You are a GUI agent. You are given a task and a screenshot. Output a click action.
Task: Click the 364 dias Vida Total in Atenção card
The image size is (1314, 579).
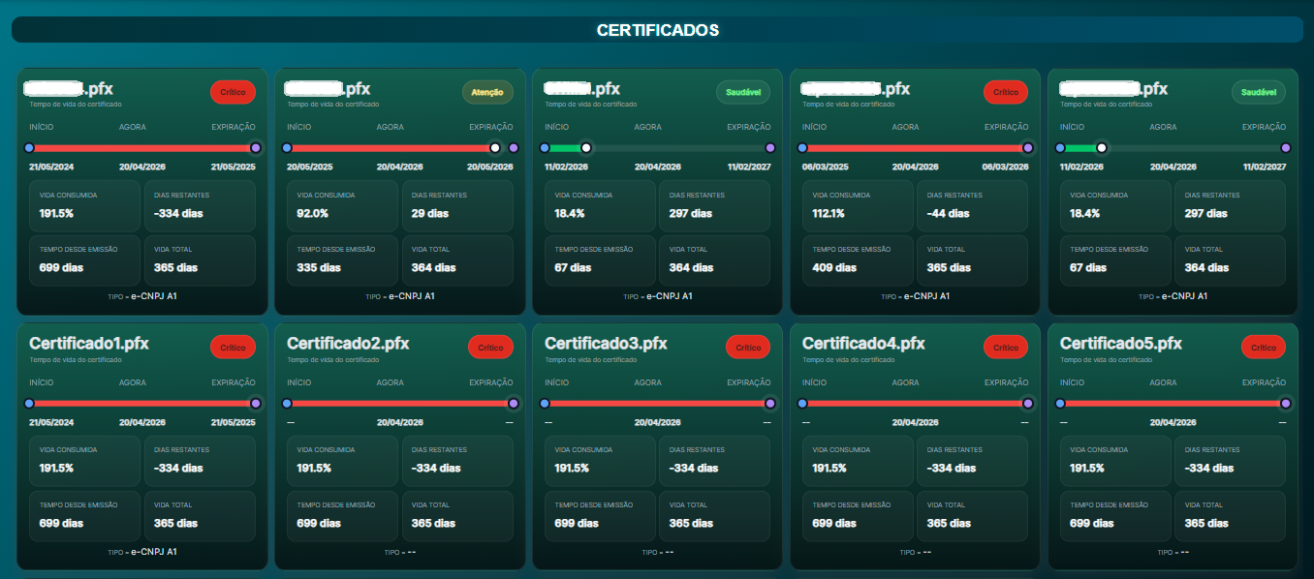click(433, 267)
